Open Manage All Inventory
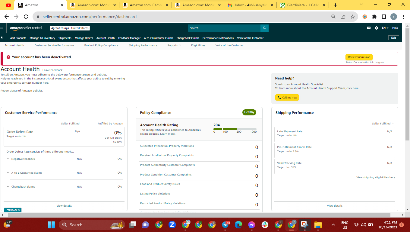410x232 pixels. [42, 38]
